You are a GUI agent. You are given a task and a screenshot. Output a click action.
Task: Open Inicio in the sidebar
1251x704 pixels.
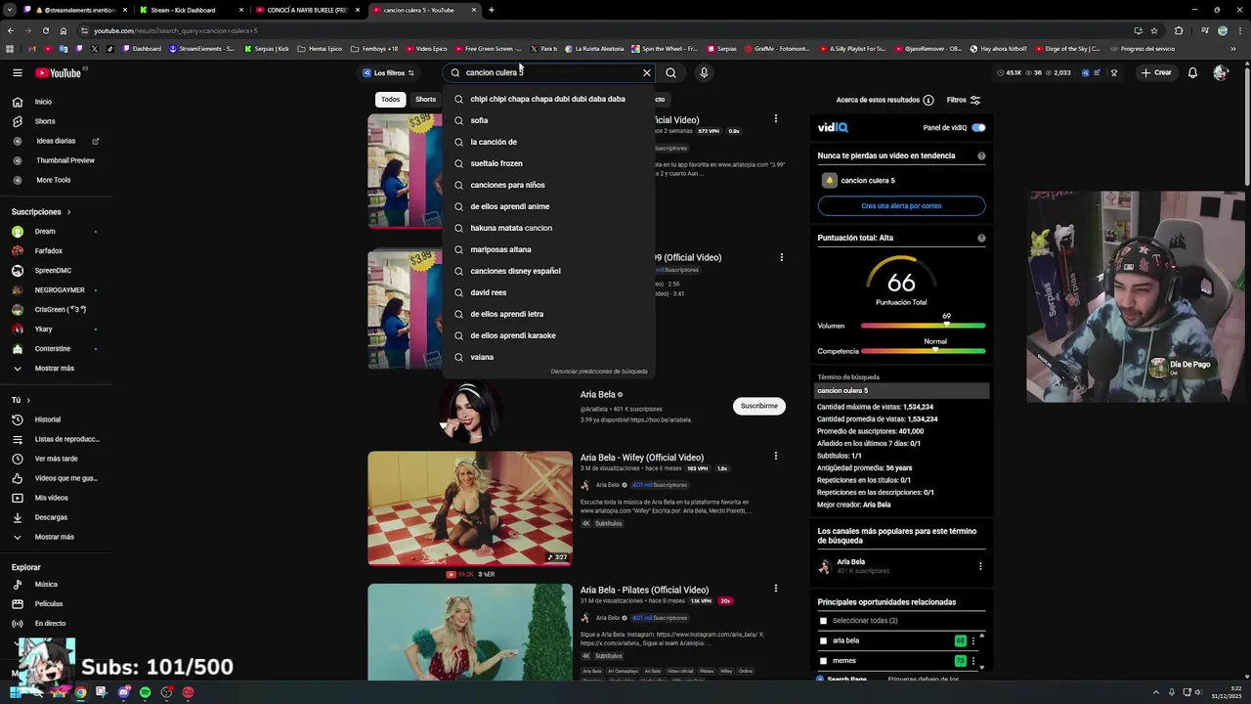pyautogui.click(x=55, y=102)
